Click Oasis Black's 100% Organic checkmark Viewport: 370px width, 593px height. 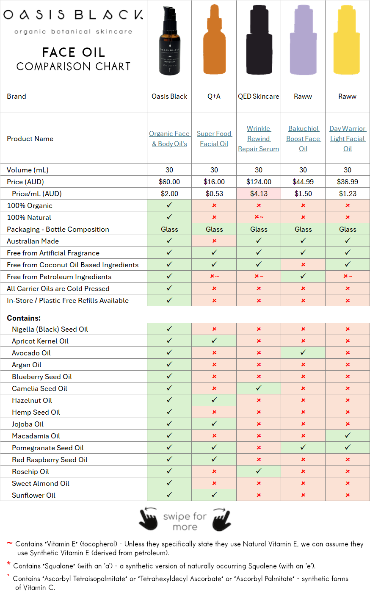(169, 205)
